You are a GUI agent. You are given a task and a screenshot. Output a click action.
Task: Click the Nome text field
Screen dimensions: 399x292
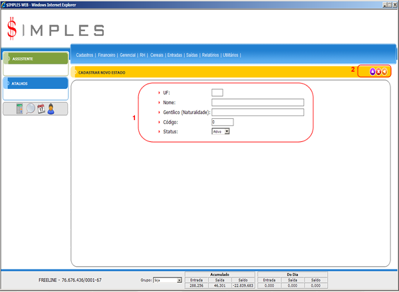pyautogui.click(x=257, y=102)
